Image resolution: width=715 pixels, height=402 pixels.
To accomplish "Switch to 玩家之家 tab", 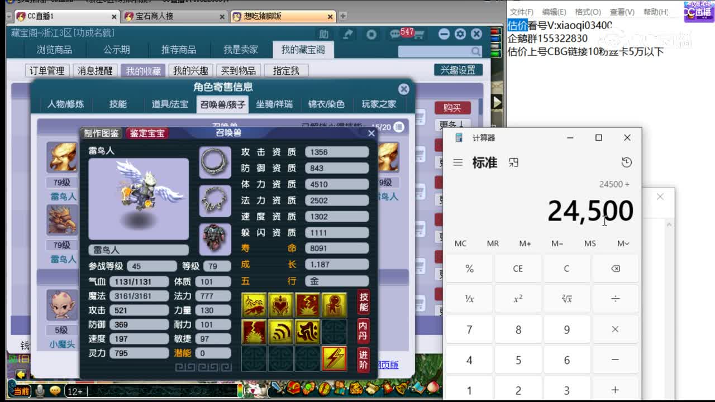I will [379, 104].
